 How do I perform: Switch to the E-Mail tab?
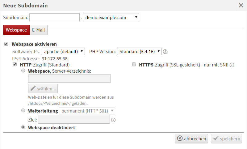pos(38,30)
